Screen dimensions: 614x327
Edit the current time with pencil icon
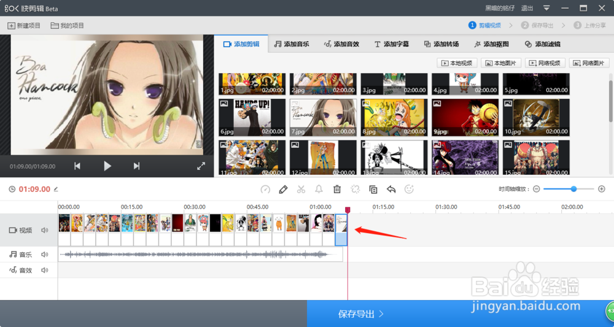click(56, 190)
